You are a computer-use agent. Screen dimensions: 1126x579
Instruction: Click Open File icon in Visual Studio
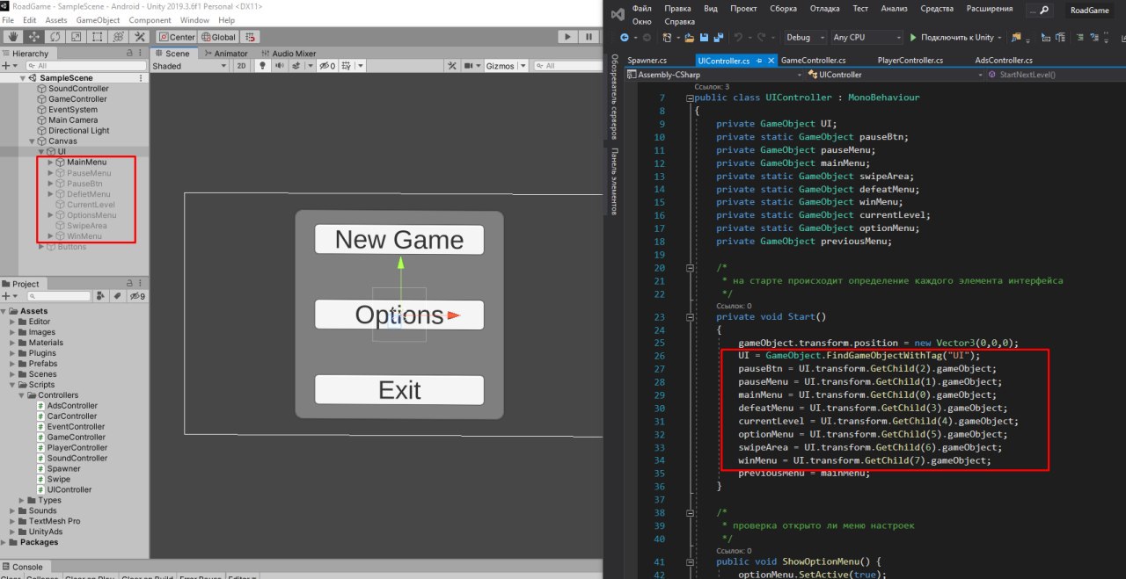click(x=691, y=38)
